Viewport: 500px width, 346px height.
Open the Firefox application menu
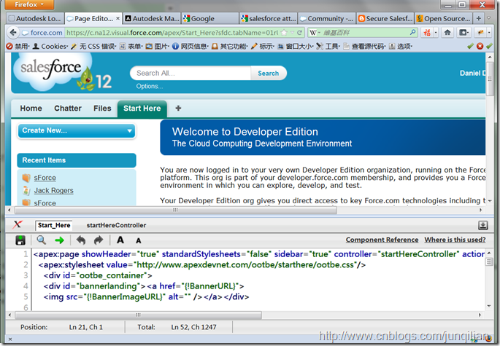click(29, 4)
